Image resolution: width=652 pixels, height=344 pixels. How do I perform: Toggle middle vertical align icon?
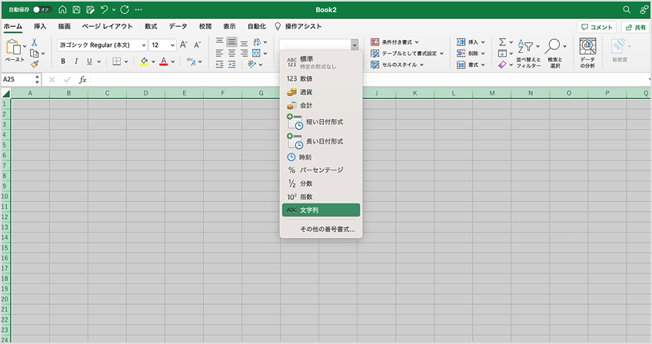tap(231, 42)
